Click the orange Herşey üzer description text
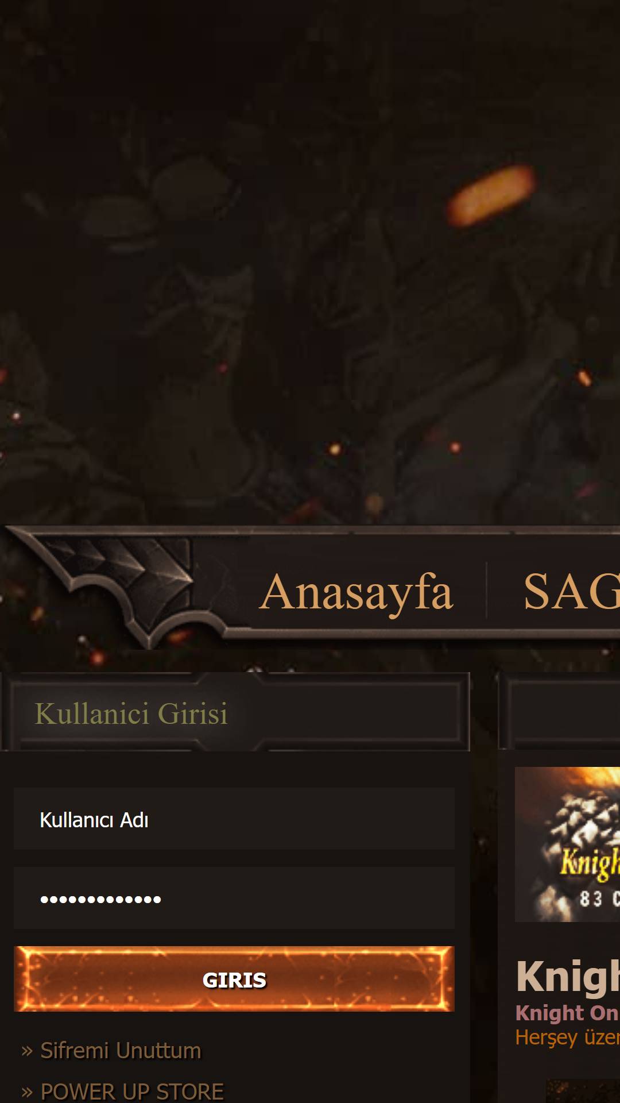The height and width of the screenshot is (1103, 620). coord(567,1038)
